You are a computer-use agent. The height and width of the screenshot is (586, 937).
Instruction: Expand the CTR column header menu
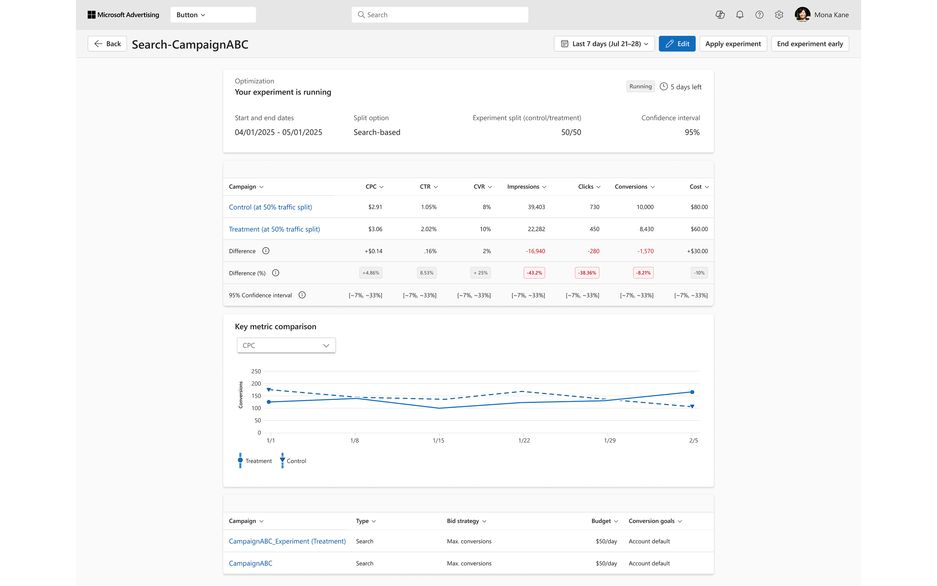(436, 187)
